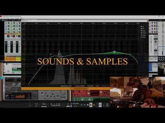The height and width of the screenshot is (123, 165).
Task: Toggle the first (top) band checkbox in the EQ window
Action: point(141,26)
